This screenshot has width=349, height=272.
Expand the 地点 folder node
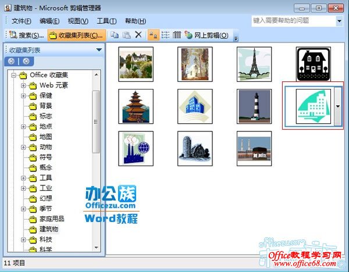(23, 127)
